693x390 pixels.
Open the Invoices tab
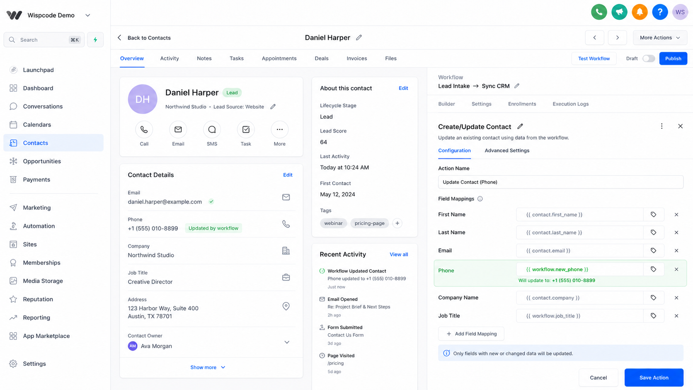coord(357,58)
